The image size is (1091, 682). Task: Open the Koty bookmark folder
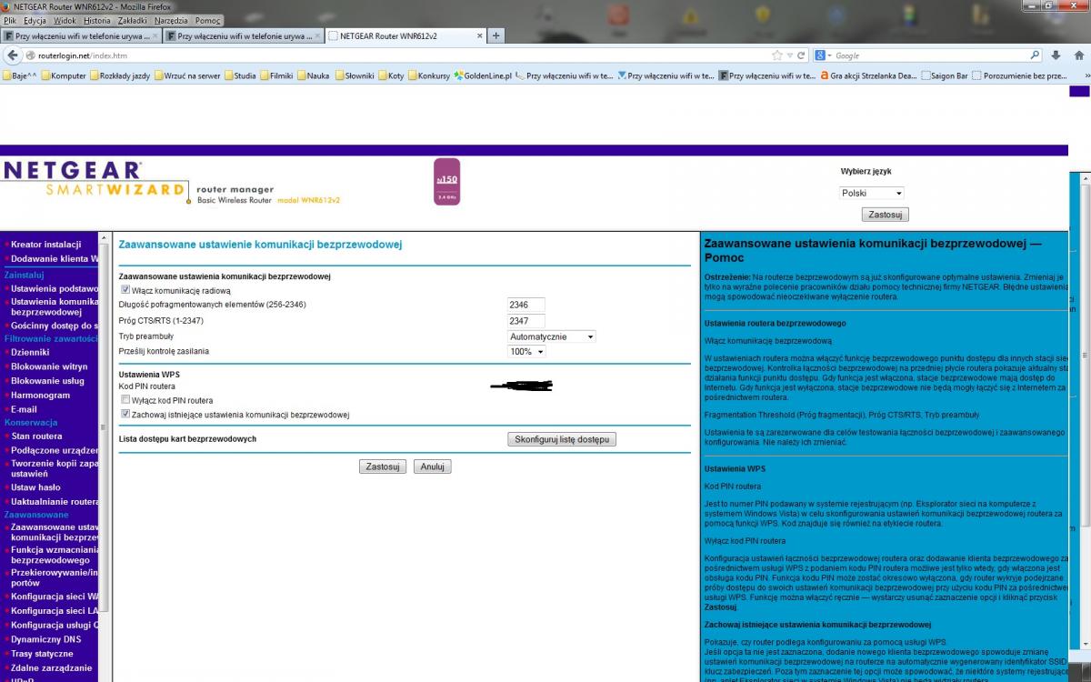pos(392,75)
